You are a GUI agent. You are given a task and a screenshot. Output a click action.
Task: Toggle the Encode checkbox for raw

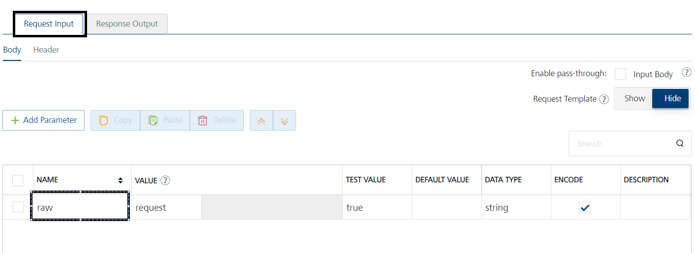point(585,208)
